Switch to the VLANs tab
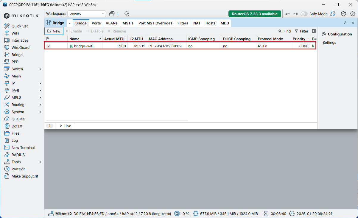 (x=112, y=23)
